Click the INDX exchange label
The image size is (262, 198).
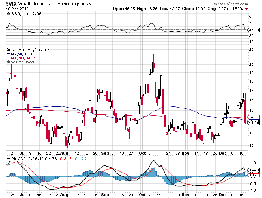(x=86, y=4)
